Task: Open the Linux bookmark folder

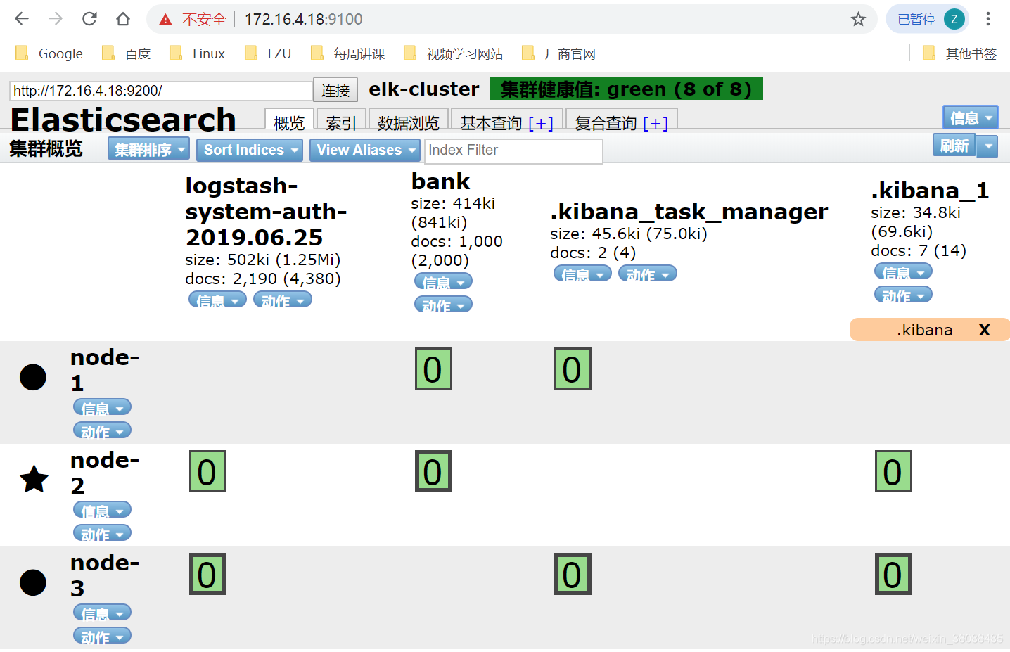Action: pyautogui.click(x=198, y=53)
